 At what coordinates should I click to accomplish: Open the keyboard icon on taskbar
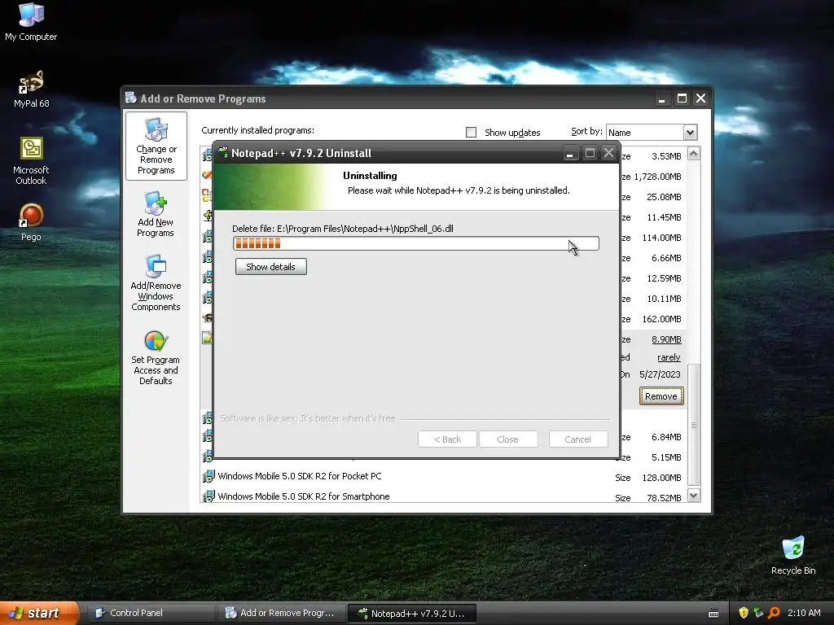pyautogui.click(x=713, y=614)
